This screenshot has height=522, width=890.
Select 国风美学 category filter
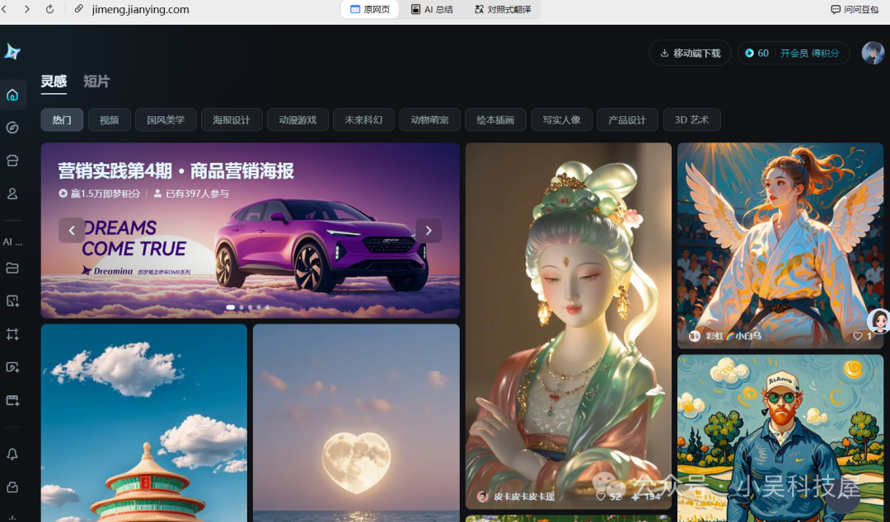[x=166, y=119]
